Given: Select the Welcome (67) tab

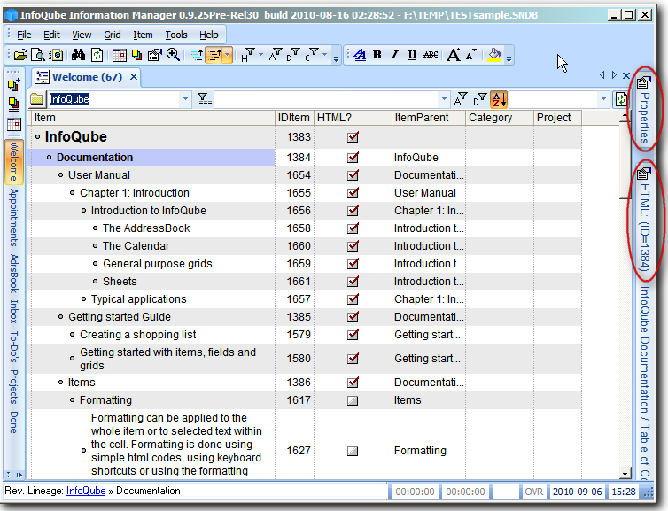Looking at the screenshot, I should pyautogui.click(x=87, y=77).
